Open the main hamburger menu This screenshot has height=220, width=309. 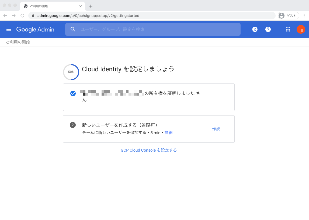tap(9, 29)
